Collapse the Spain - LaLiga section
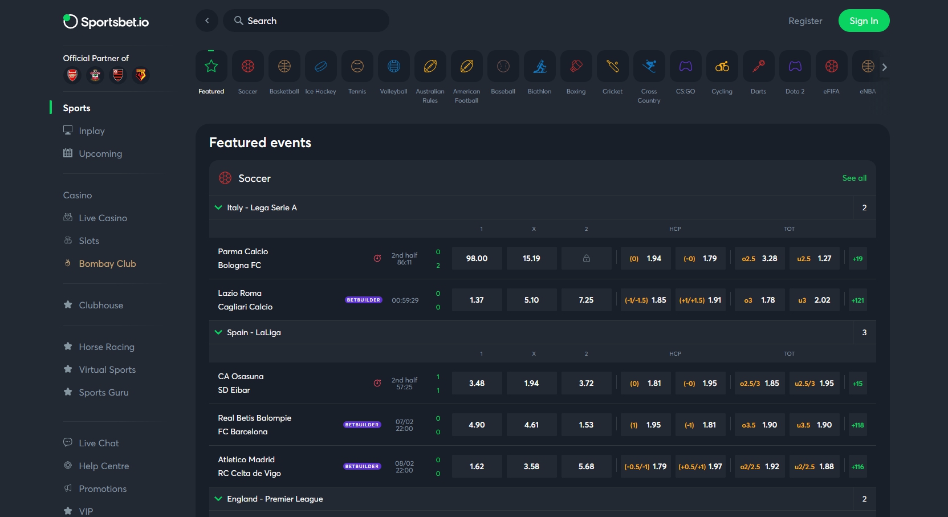This screenshot has height=517, width=948. click(x=218, y=332)
